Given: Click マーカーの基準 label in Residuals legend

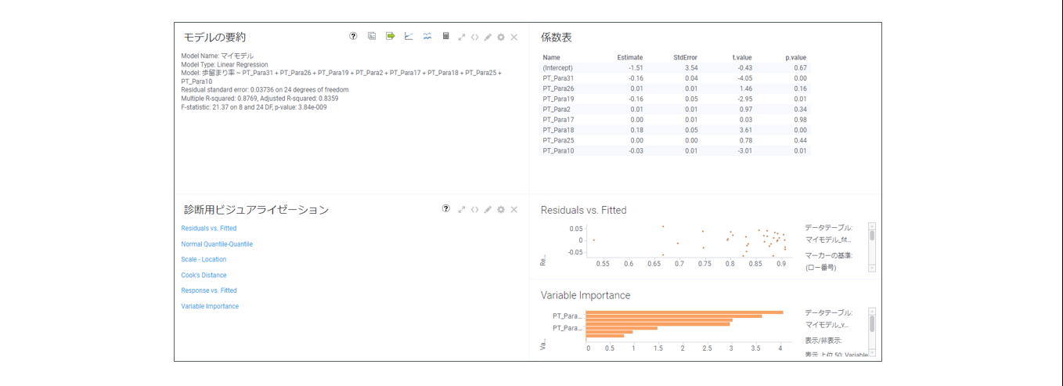Looking at the screenshot, I should click(829, 255).
